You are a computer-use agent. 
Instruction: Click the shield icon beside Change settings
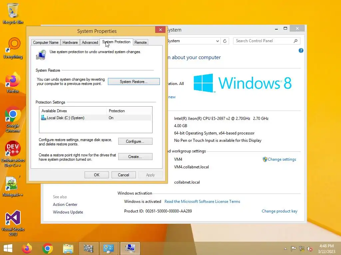click(265, 159)
